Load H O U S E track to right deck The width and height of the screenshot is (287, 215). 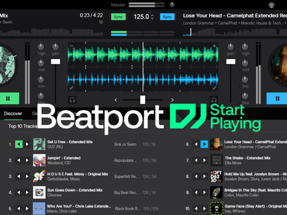(x=27, y=176)
